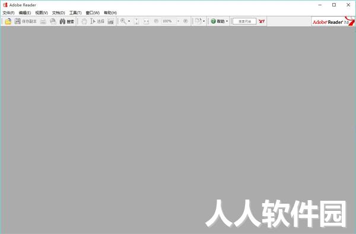Open the zoom percentage dropdown arrow
The height and width of the screenshot is (234, 356).
pos(178,21)
